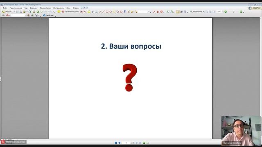Screen dimensions: 262x147
Task: Click the empty search field in lower toolbar
Action: [18, 16]
